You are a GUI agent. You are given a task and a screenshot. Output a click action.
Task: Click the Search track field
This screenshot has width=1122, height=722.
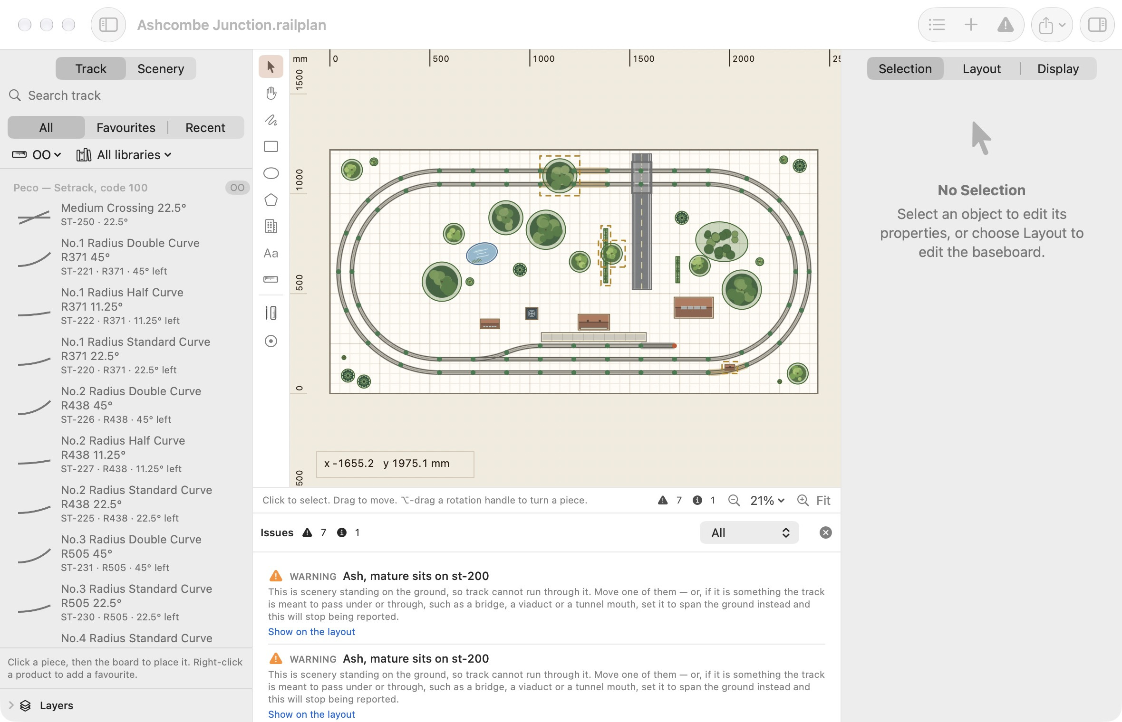(126, 95)
